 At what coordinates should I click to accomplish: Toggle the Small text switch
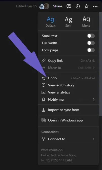(91, 36)
